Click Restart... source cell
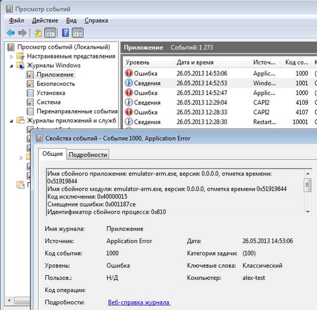Viewport: 317px width, 310px height. click(x=264, y=121)
